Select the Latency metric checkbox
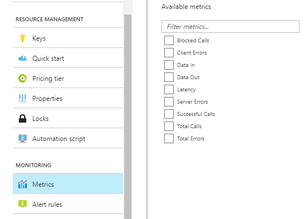Screen dimensions: 304x219 [x=169, y=89]
